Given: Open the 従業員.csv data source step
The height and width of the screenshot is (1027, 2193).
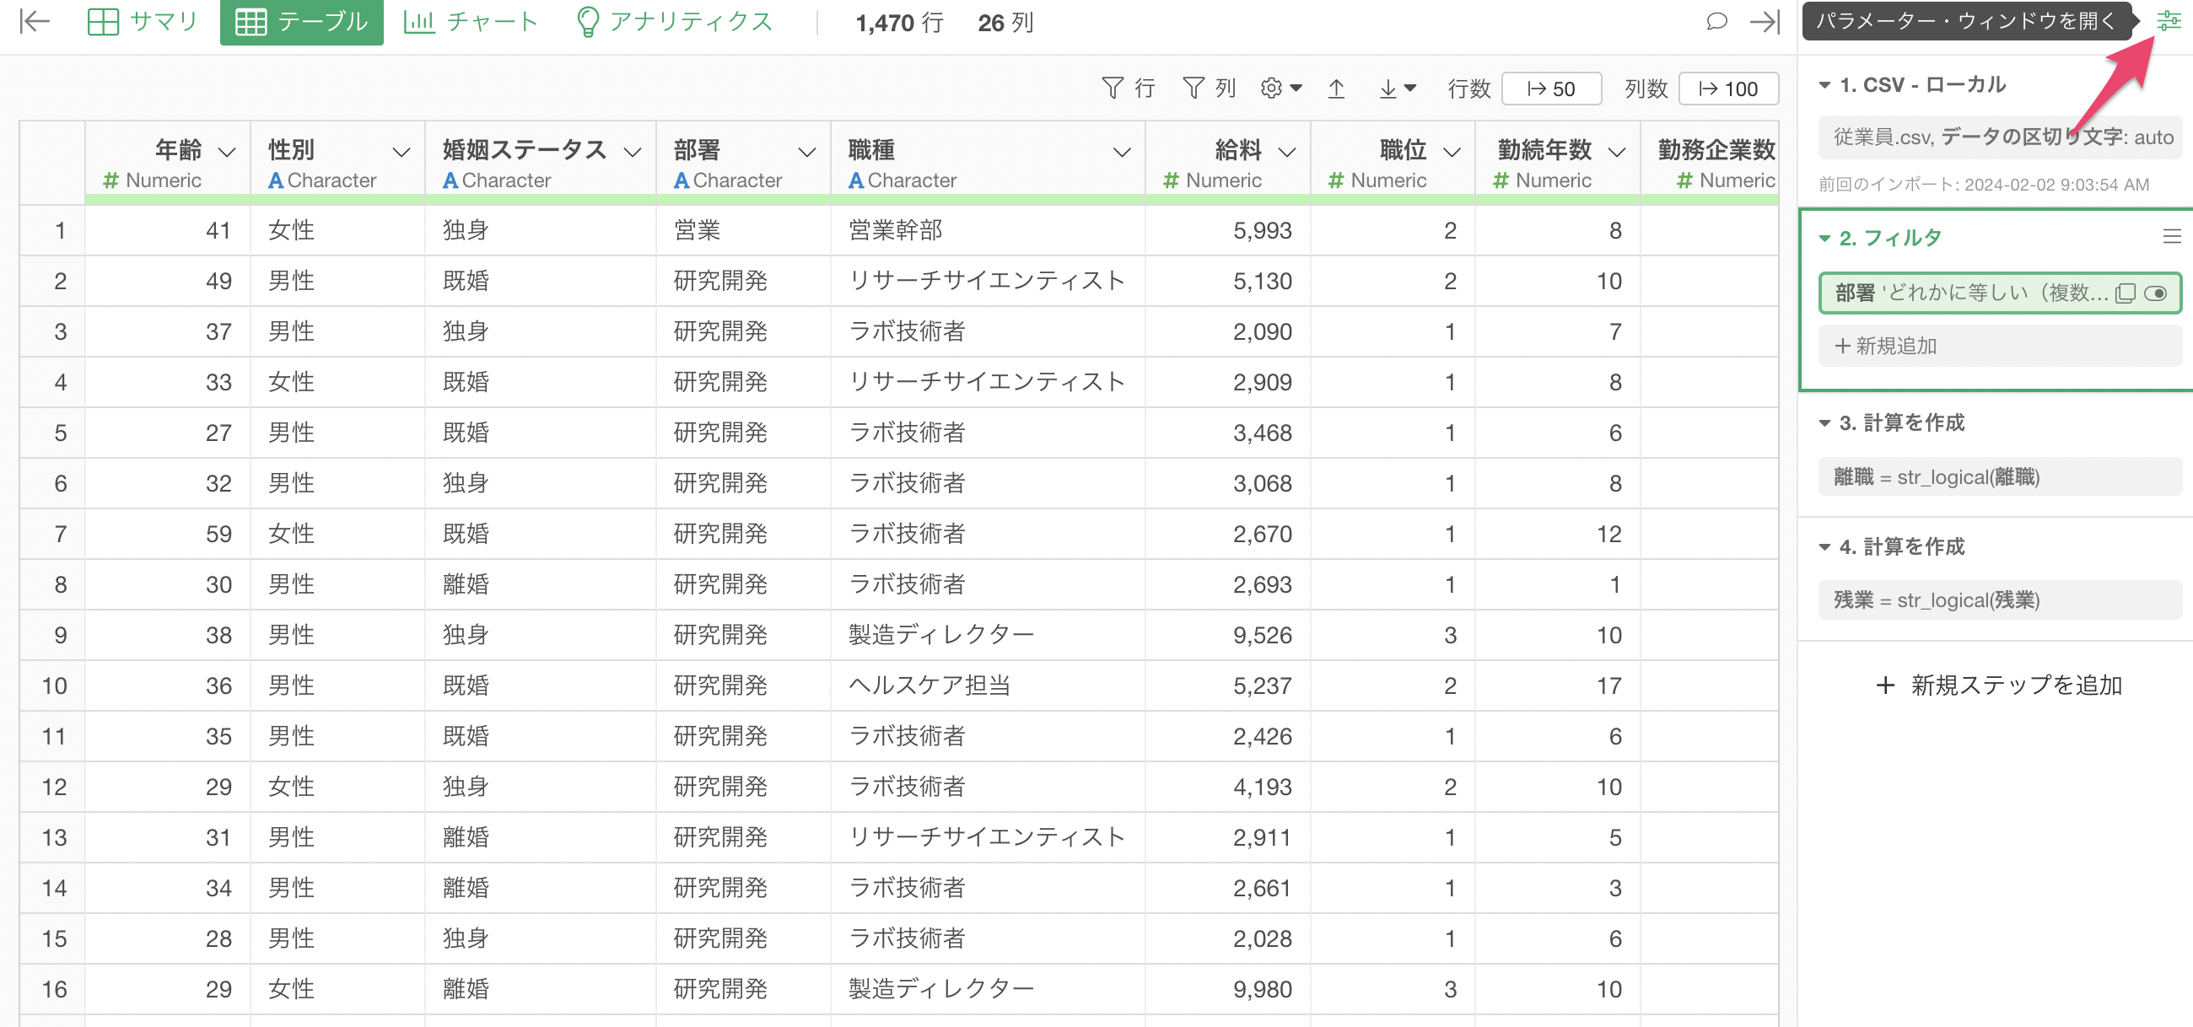Looking at the screenshot, I should [x=1999, y=137].
